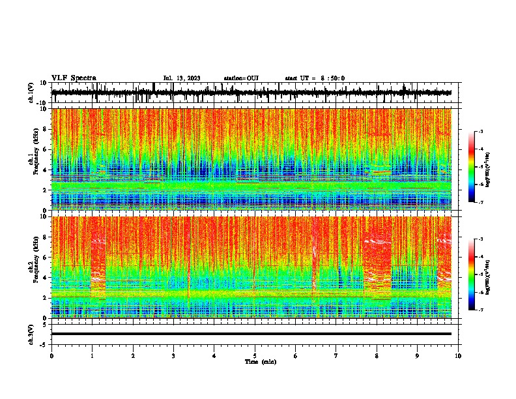Click the "station=OUJ" header label
516x399 pixels.
[241, 78]
